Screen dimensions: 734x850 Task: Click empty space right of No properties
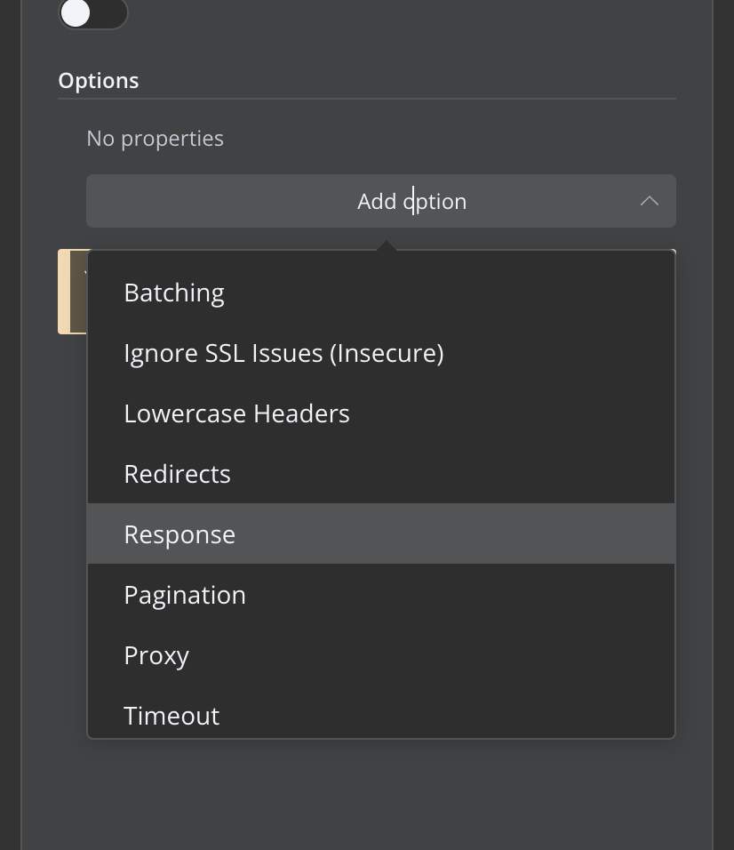coord(444,139)
